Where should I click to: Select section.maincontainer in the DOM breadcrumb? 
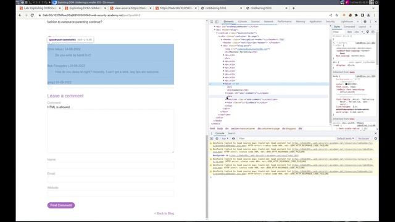(243, 129)
